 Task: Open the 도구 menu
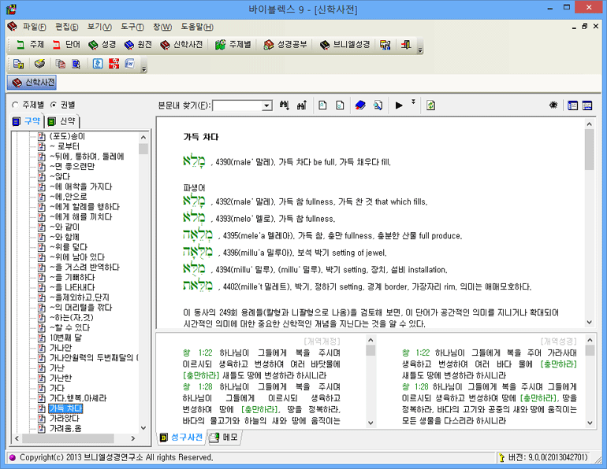click(132, 27)
